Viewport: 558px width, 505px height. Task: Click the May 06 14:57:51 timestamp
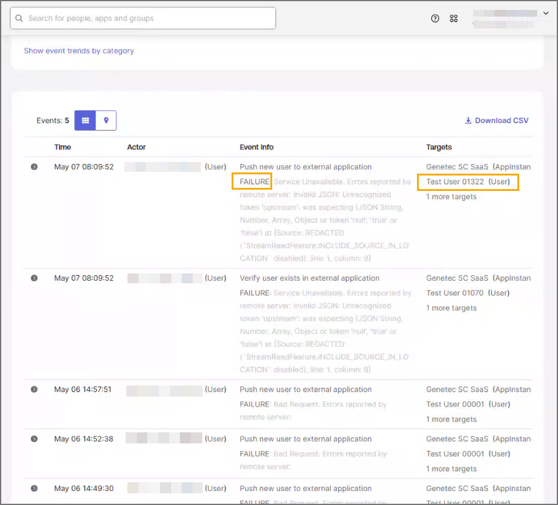[83, 390]
